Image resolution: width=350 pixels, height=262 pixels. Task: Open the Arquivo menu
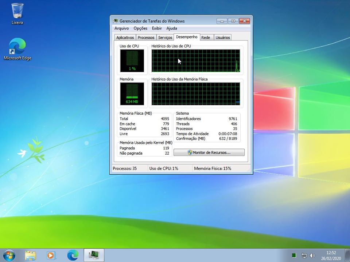click(x=121, y=28)
